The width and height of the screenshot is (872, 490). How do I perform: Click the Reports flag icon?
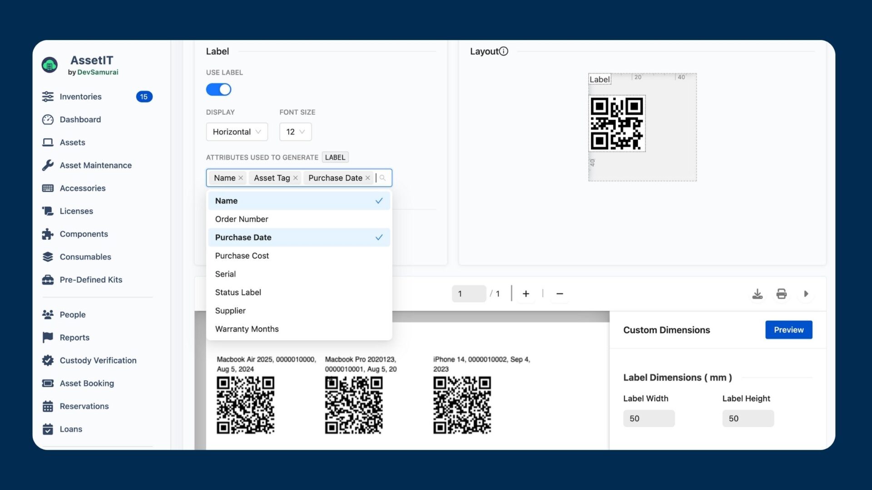(48, 338)
